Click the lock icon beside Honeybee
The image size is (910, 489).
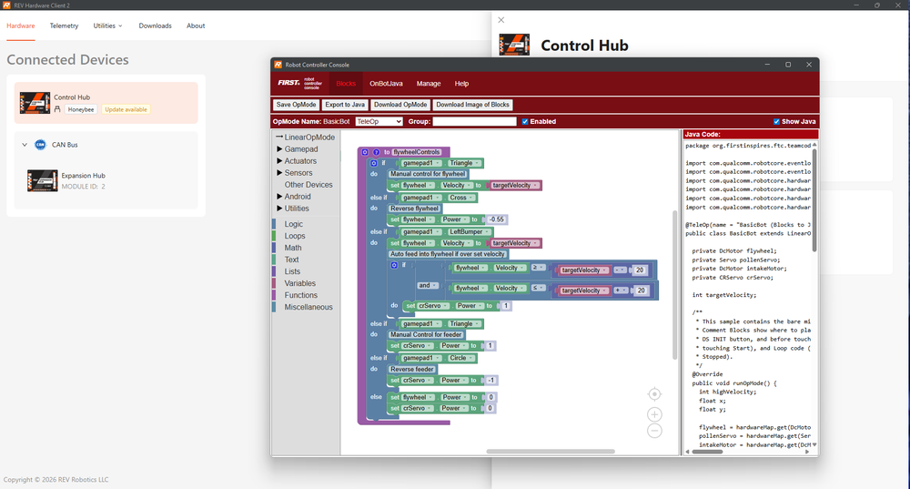point(57,109)
